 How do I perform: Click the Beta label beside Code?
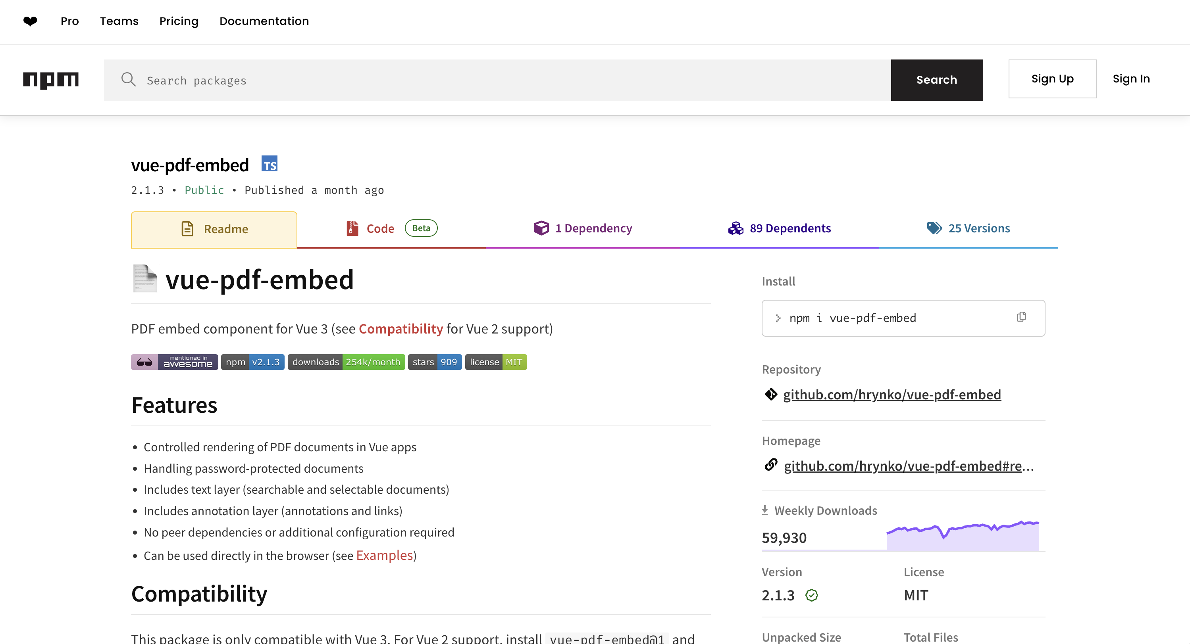[x=421, y=228]
